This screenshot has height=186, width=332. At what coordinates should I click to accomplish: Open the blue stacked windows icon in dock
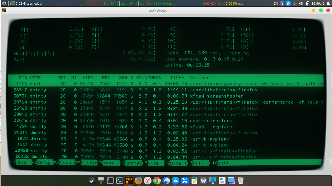(x=231, y=180)
